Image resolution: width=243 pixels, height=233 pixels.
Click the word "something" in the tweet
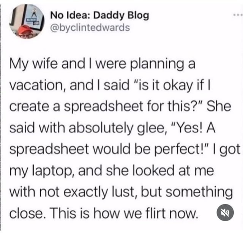pos(199,192)
